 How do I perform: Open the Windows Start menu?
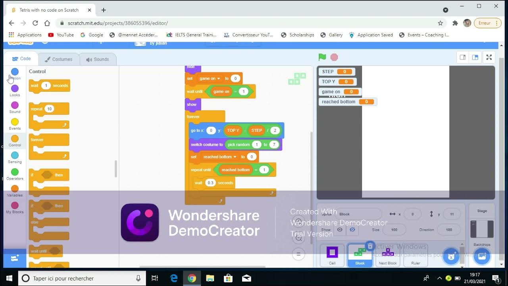point(9,278)
